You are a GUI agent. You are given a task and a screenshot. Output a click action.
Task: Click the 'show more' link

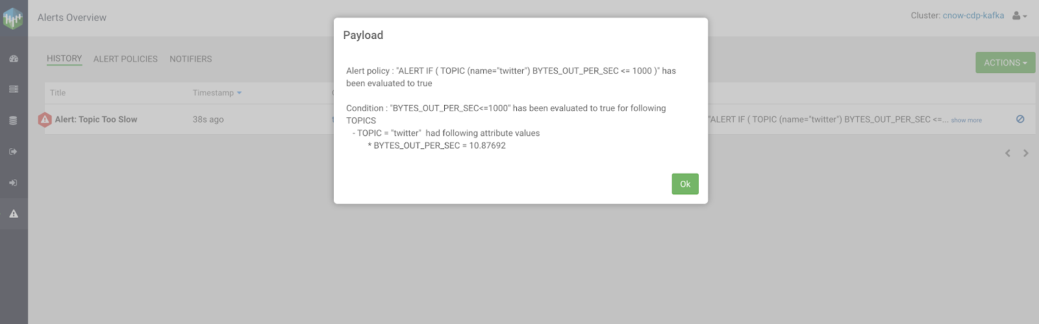tap(966, 121)
